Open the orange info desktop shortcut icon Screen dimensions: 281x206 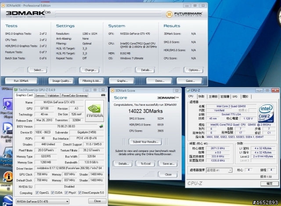tap(8, 177)
